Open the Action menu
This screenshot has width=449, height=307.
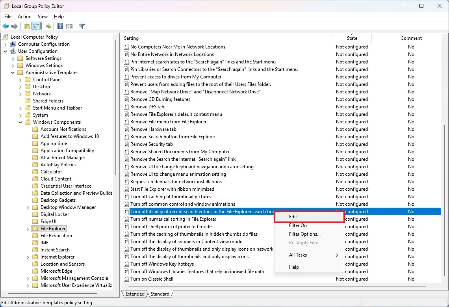(24, 16)
